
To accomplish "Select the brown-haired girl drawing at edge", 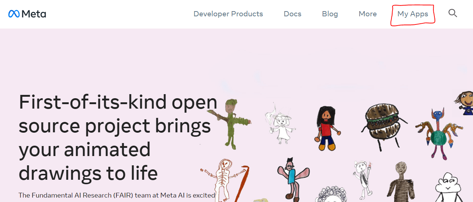I will click(x=464, y=103).
